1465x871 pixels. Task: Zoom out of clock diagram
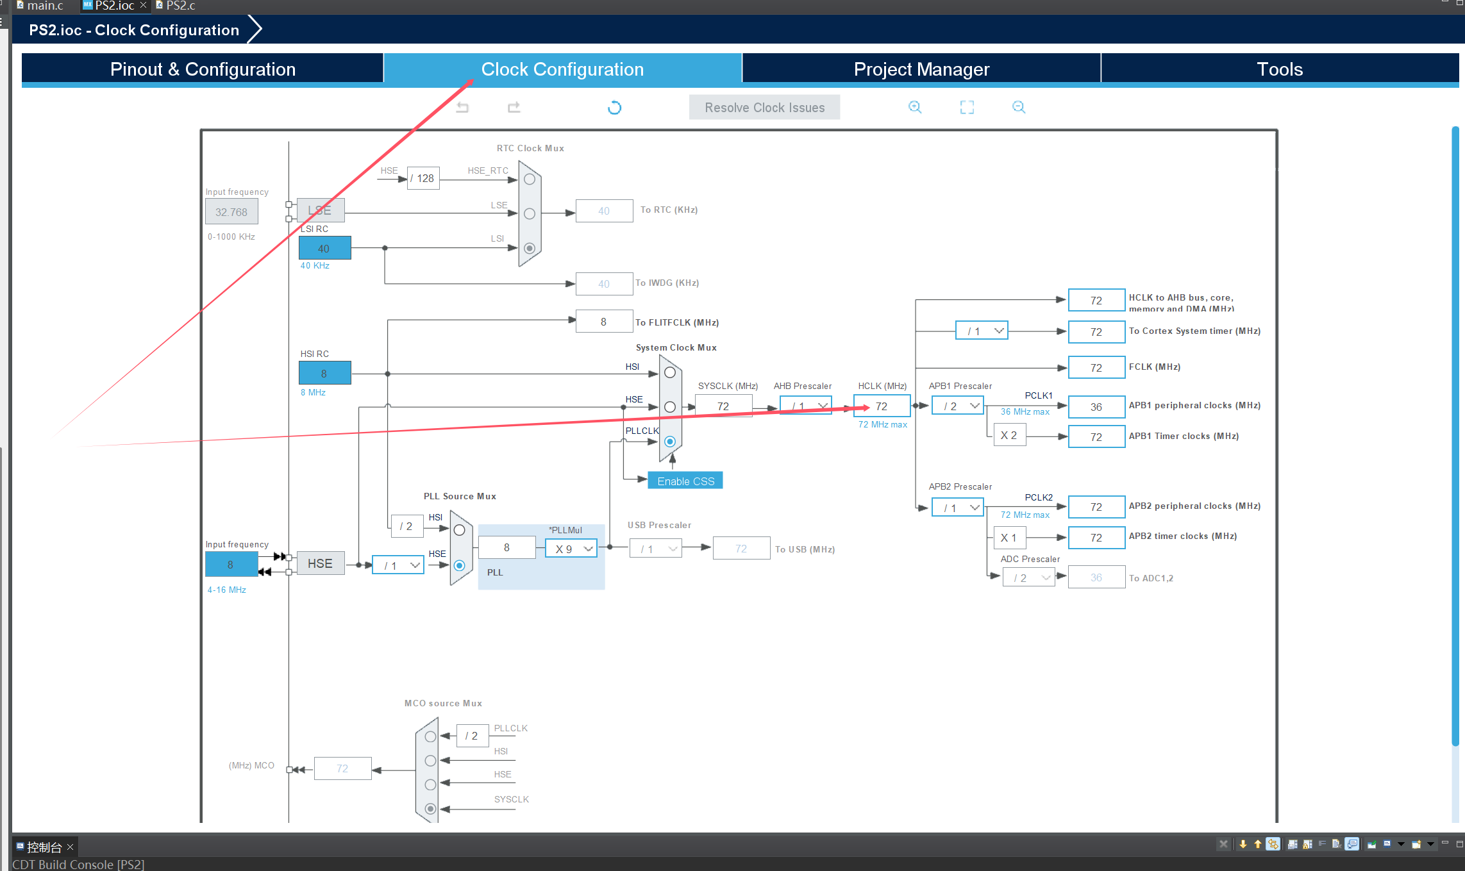(x=1018, y=107)
